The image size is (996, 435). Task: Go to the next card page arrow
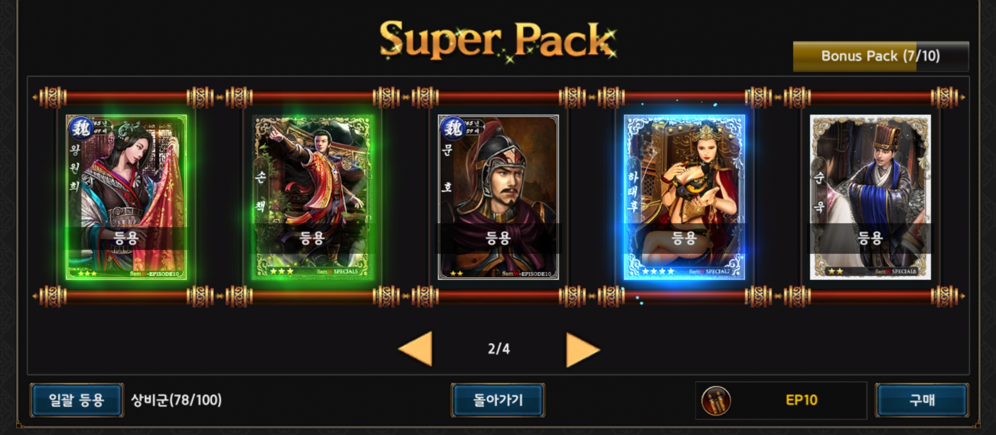tap(583, 350)
